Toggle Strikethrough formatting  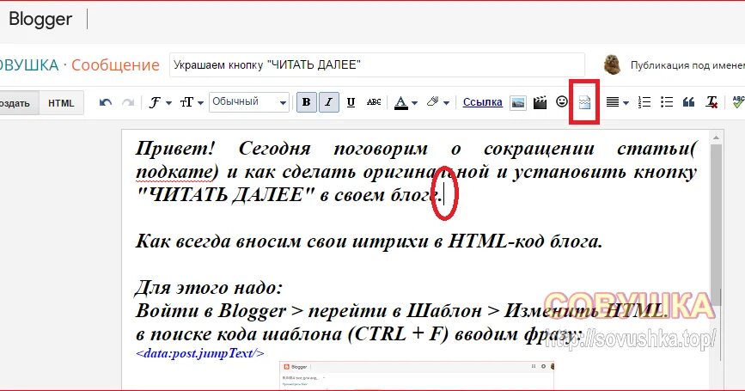point(374,102)
